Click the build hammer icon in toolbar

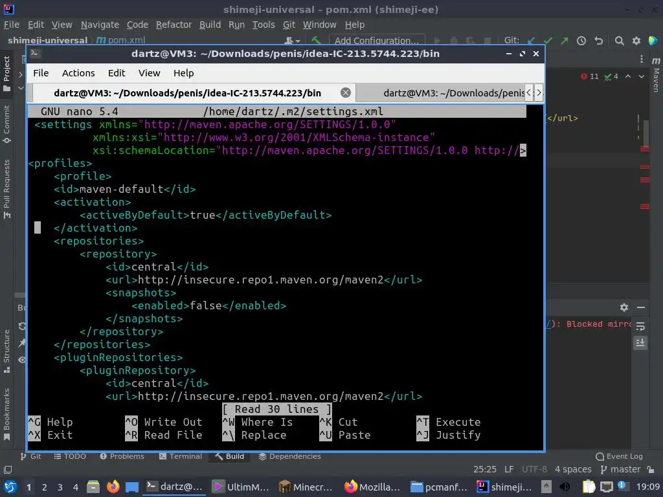coord(316,41)
